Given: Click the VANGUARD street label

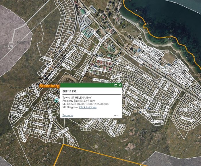Looking at the screenshot, I should pos(145,46).
